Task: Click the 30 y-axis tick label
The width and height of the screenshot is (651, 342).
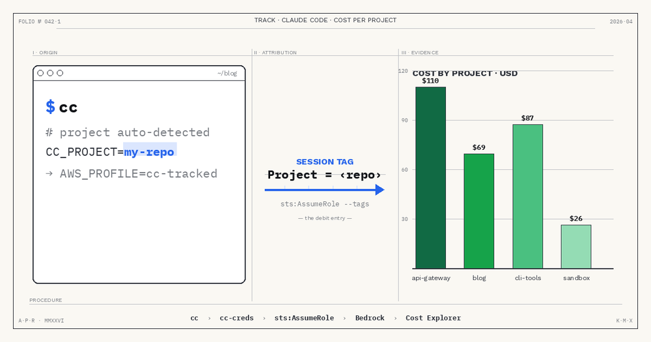Action: pyautogui.click(x=405, y=219)
